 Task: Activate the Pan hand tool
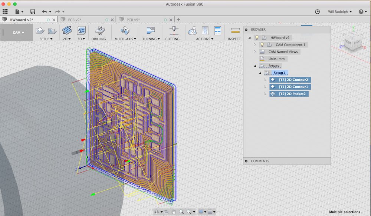pos(174,212)
